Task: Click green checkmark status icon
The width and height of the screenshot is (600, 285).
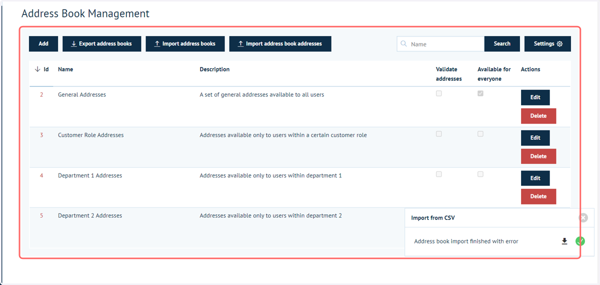Action: point(580,241)
